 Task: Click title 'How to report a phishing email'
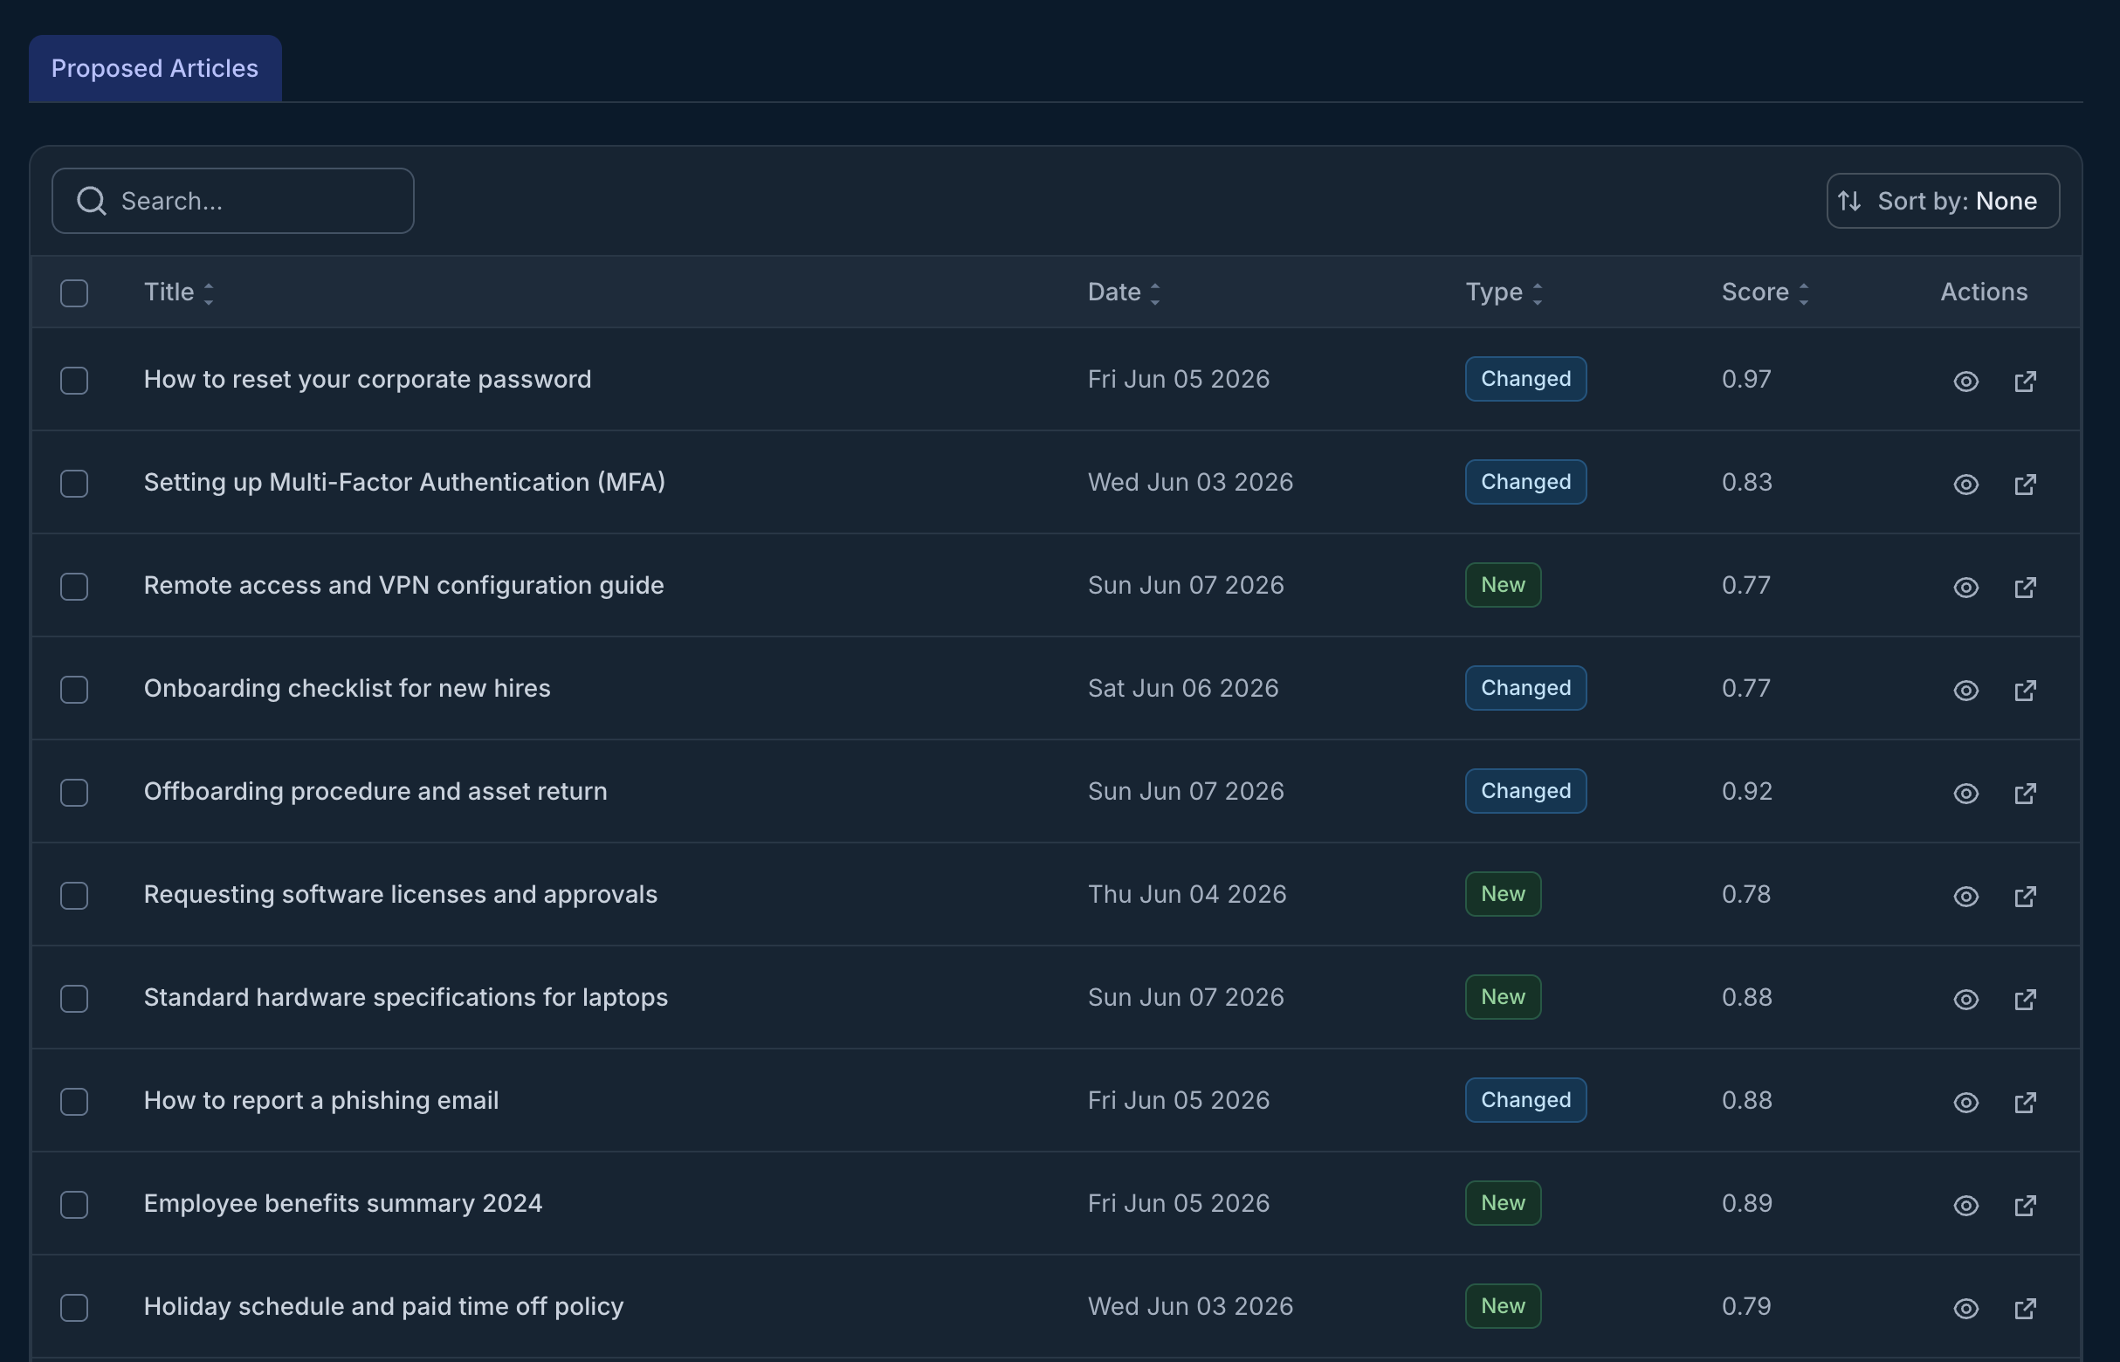tap(321, 1100)
